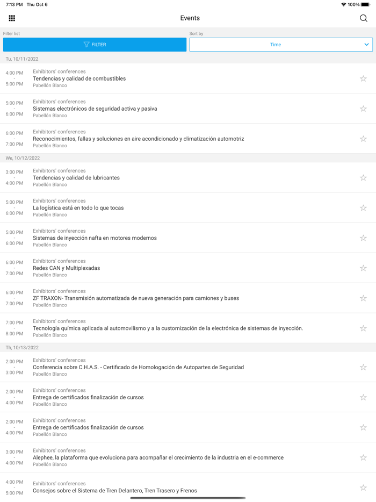
Task: Expand the sort dropdown chevron arrow
Action: (366, 45)
